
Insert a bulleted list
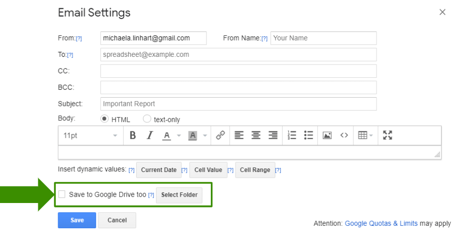[308, 135]
